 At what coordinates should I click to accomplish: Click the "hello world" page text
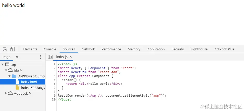(x=13, y=5)
